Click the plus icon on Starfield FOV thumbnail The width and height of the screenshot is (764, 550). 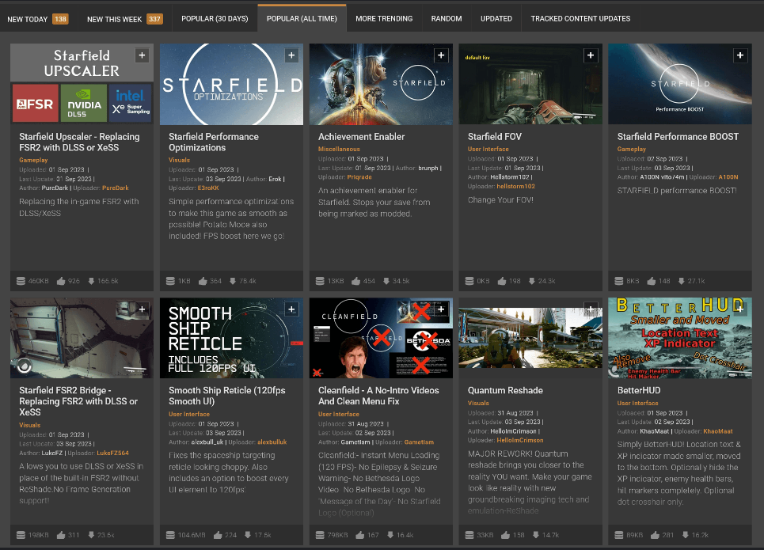point(591,55)
